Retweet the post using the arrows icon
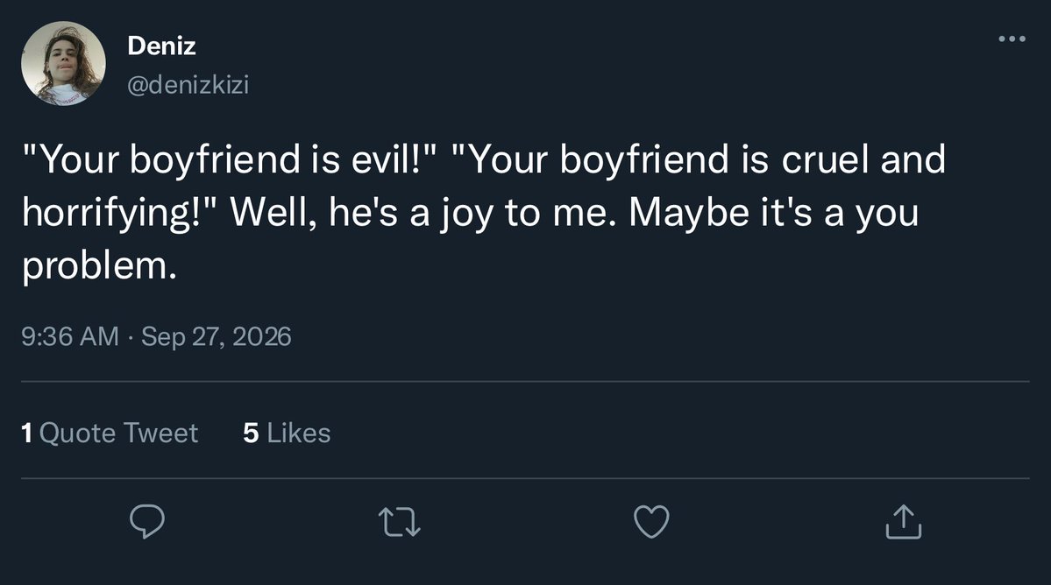 400,522
